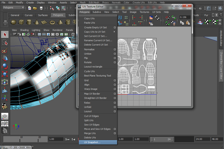Open the Polygons menu set dropdown

coord(13,7)
